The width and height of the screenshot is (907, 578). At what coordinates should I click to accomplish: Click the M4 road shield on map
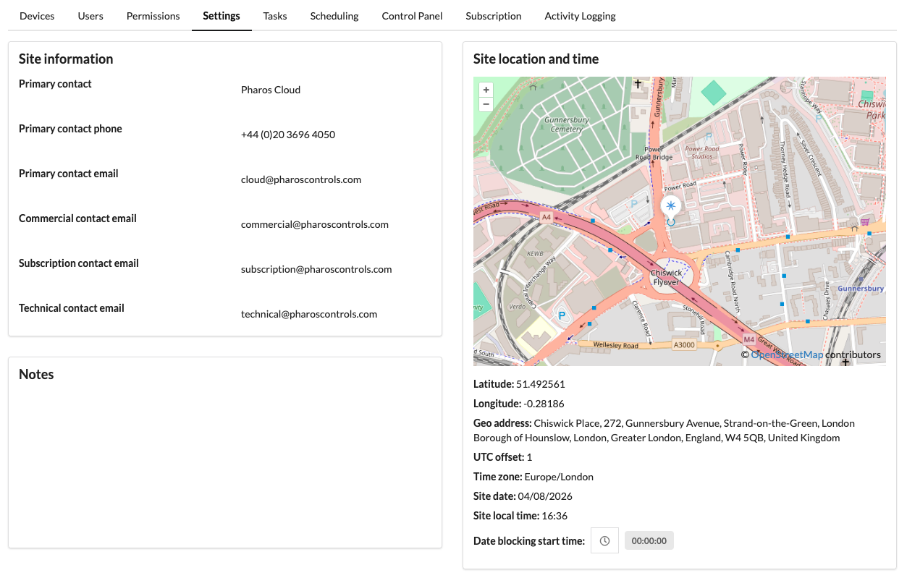[748, 339]
